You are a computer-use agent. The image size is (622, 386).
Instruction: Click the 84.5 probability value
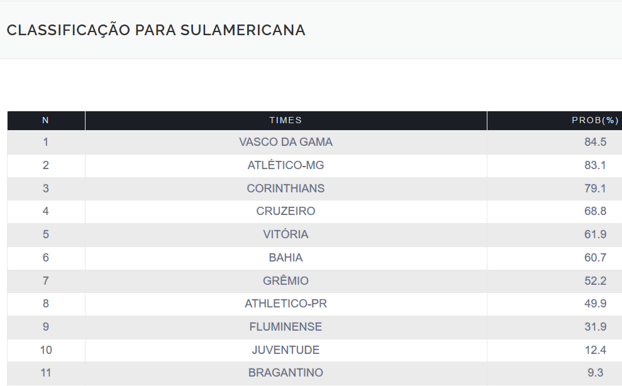coord(595,142)
